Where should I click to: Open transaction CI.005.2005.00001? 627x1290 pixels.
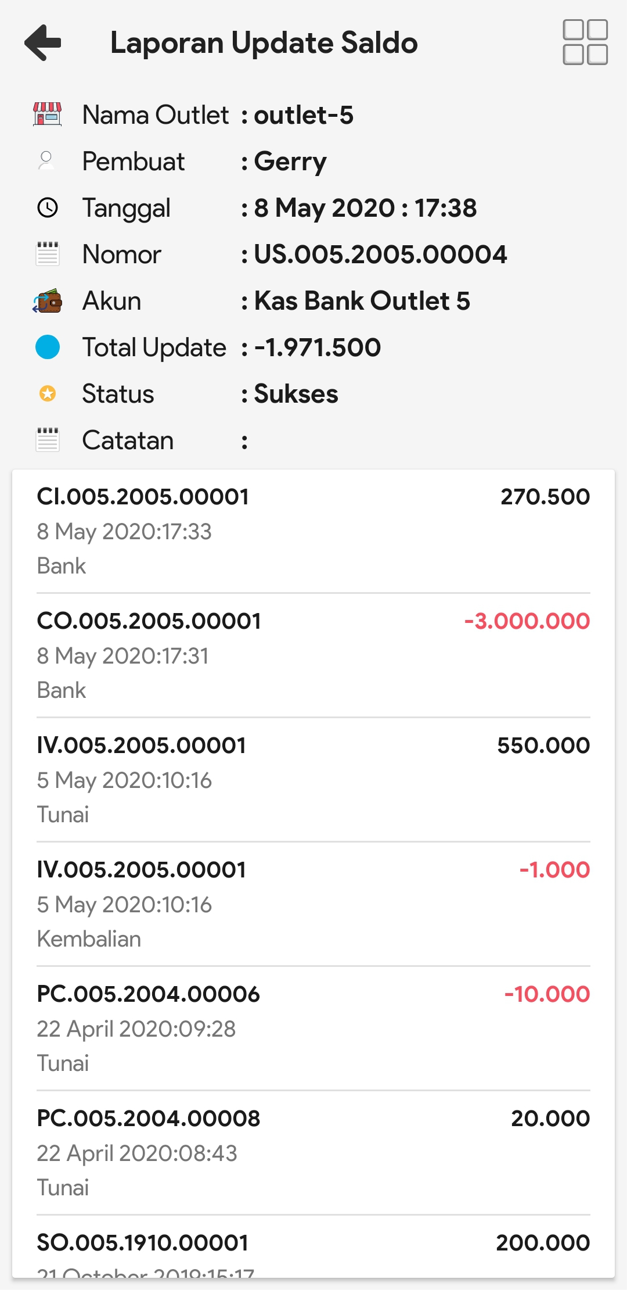(313, 531)
